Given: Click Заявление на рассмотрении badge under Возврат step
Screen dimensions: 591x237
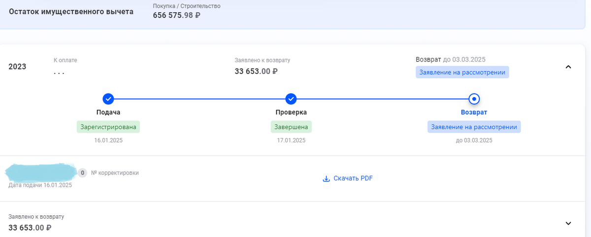Looking at the screenshot, I should [x=474, y=127].
